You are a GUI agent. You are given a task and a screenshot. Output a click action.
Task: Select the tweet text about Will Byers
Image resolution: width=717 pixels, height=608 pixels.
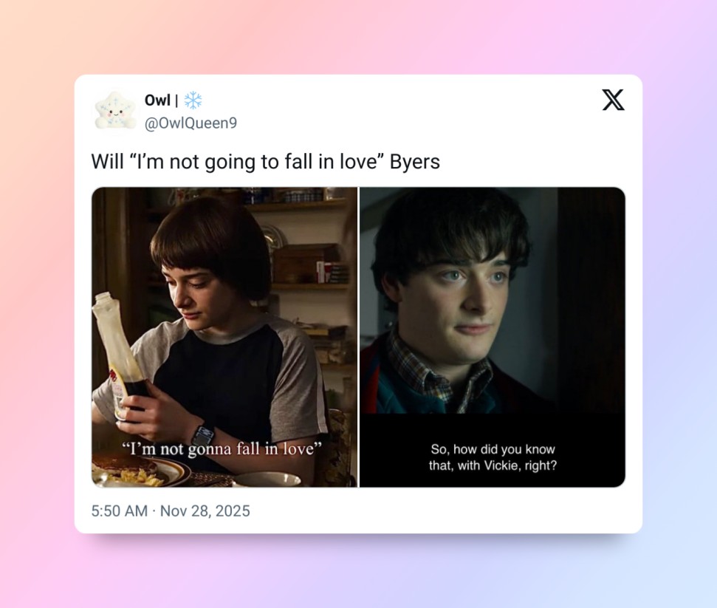(x=265, y=162)
